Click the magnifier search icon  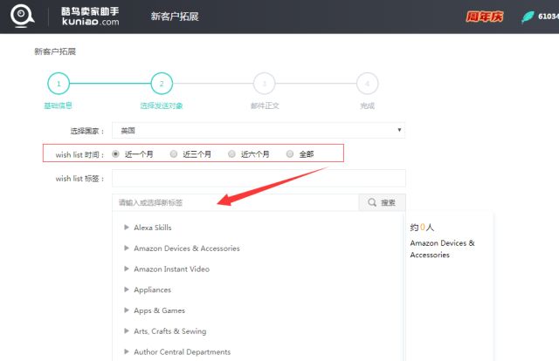(372, 202)
